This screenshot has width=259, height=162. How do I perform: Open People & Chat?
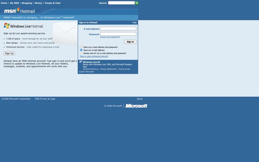pos(53,3)
